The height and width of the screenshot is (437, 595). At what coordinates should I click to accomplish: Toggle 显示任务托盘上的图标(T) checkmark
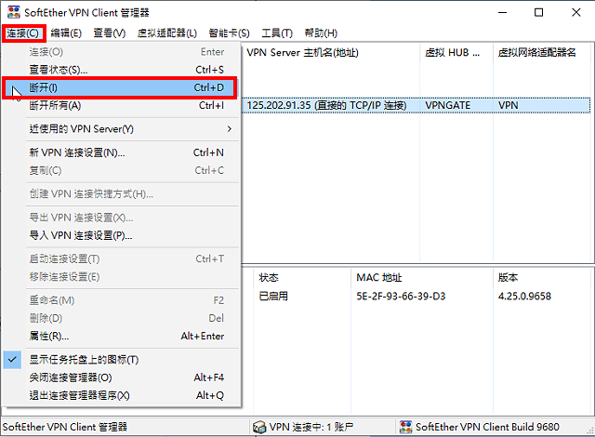(x=12, y=360)
